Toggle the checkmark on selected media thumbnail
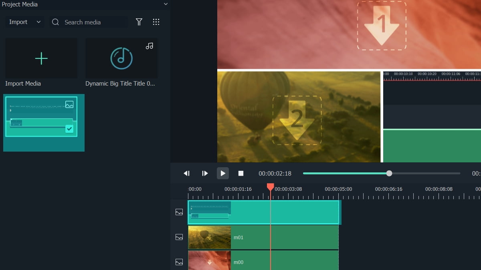Viewport: 481px width, 270px height. (69, 129)
